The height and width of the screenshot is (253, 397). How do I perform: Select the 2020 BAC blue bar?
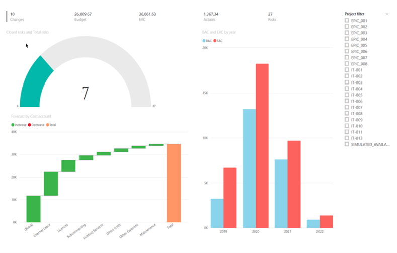[250, 168]
